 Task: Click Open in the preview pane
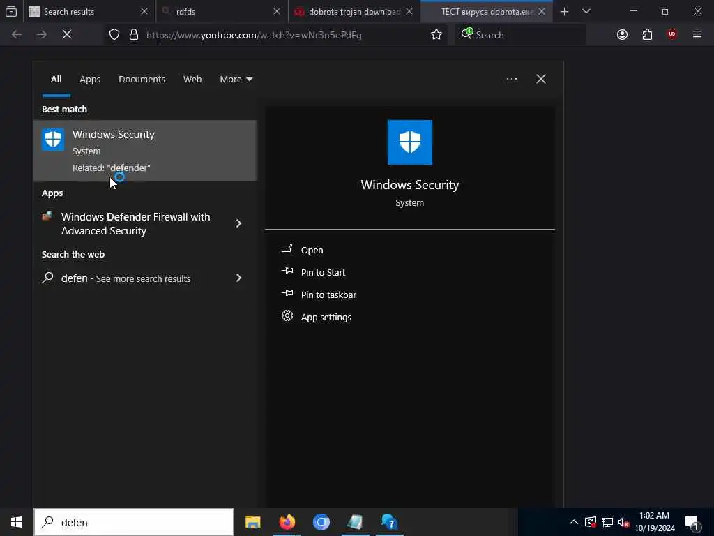(312, 251)
